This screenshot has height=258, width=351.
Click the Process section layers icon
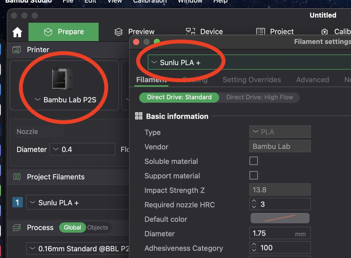(17, 227)
